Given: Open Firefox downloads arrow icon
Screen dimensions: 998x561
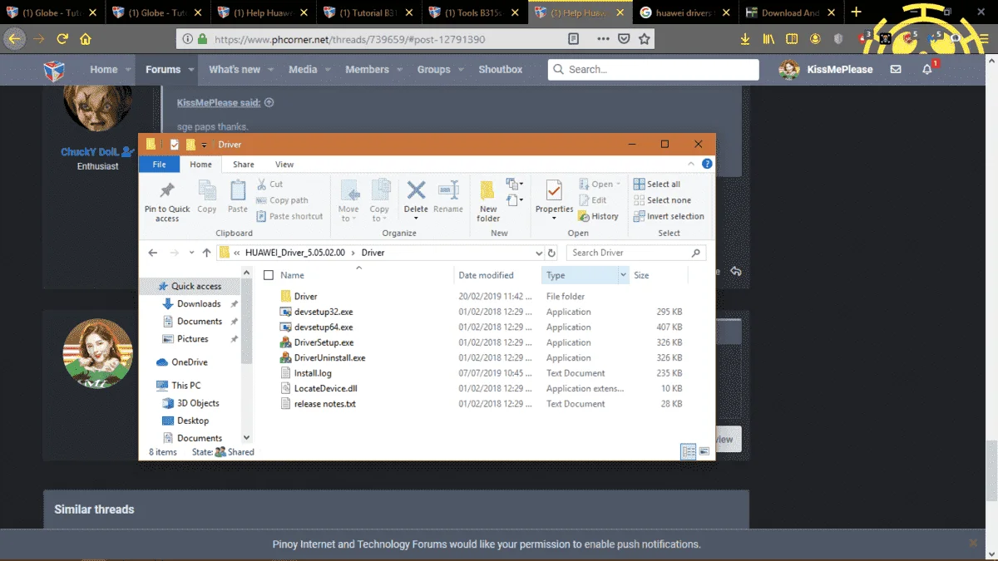Looking at the screenshot, I should pos(745,38).
